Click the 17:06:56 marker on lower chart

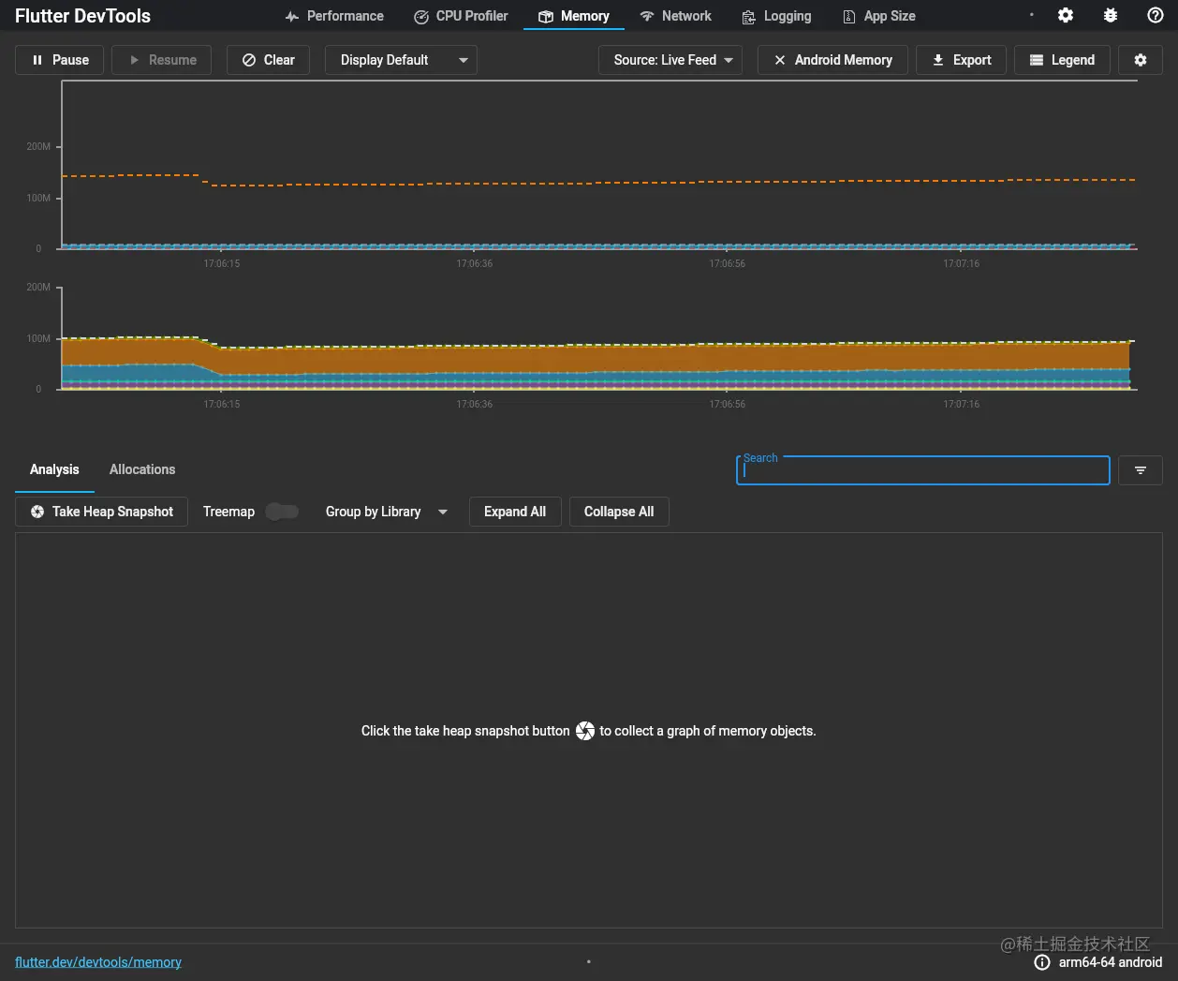(728, 405)
